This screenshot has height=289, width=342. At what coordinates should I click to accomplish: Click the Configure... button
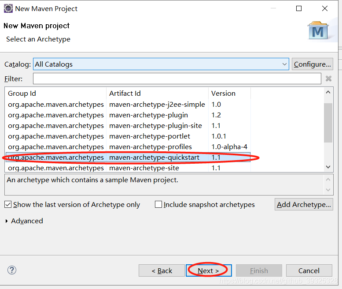click(x=313, y=64)
